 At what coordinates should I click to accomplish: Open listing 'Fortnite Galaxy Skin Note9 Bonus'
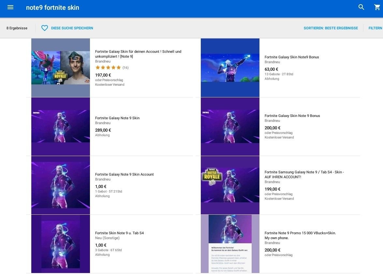(292, 57)
